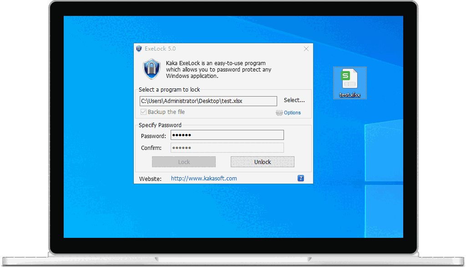Click the 'Select a program to lock' label

tap(169, 90)
